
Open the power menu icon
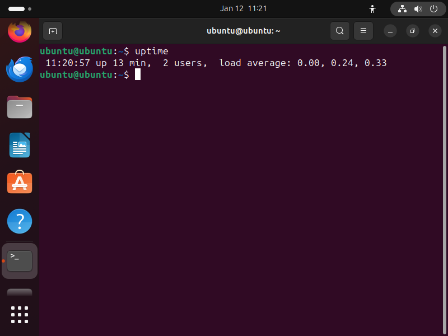433,9
